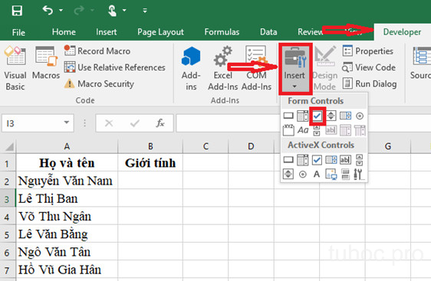Open the Visual Basic editor

pyautogui.click(x=15, y=68)
